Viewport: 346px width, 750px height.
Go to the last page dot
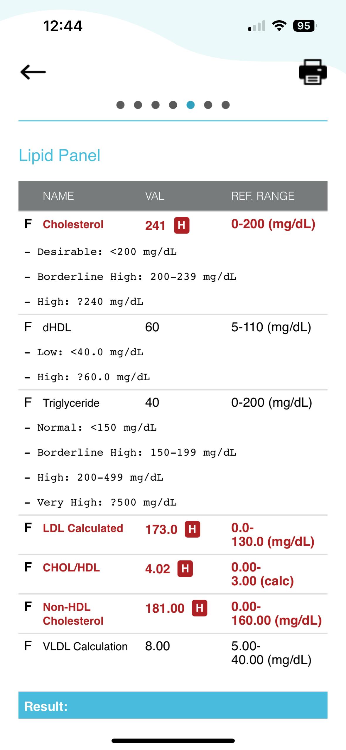(225, 105)
